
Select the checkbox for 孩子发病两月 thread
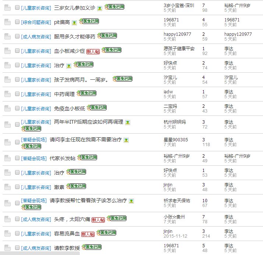17,79
